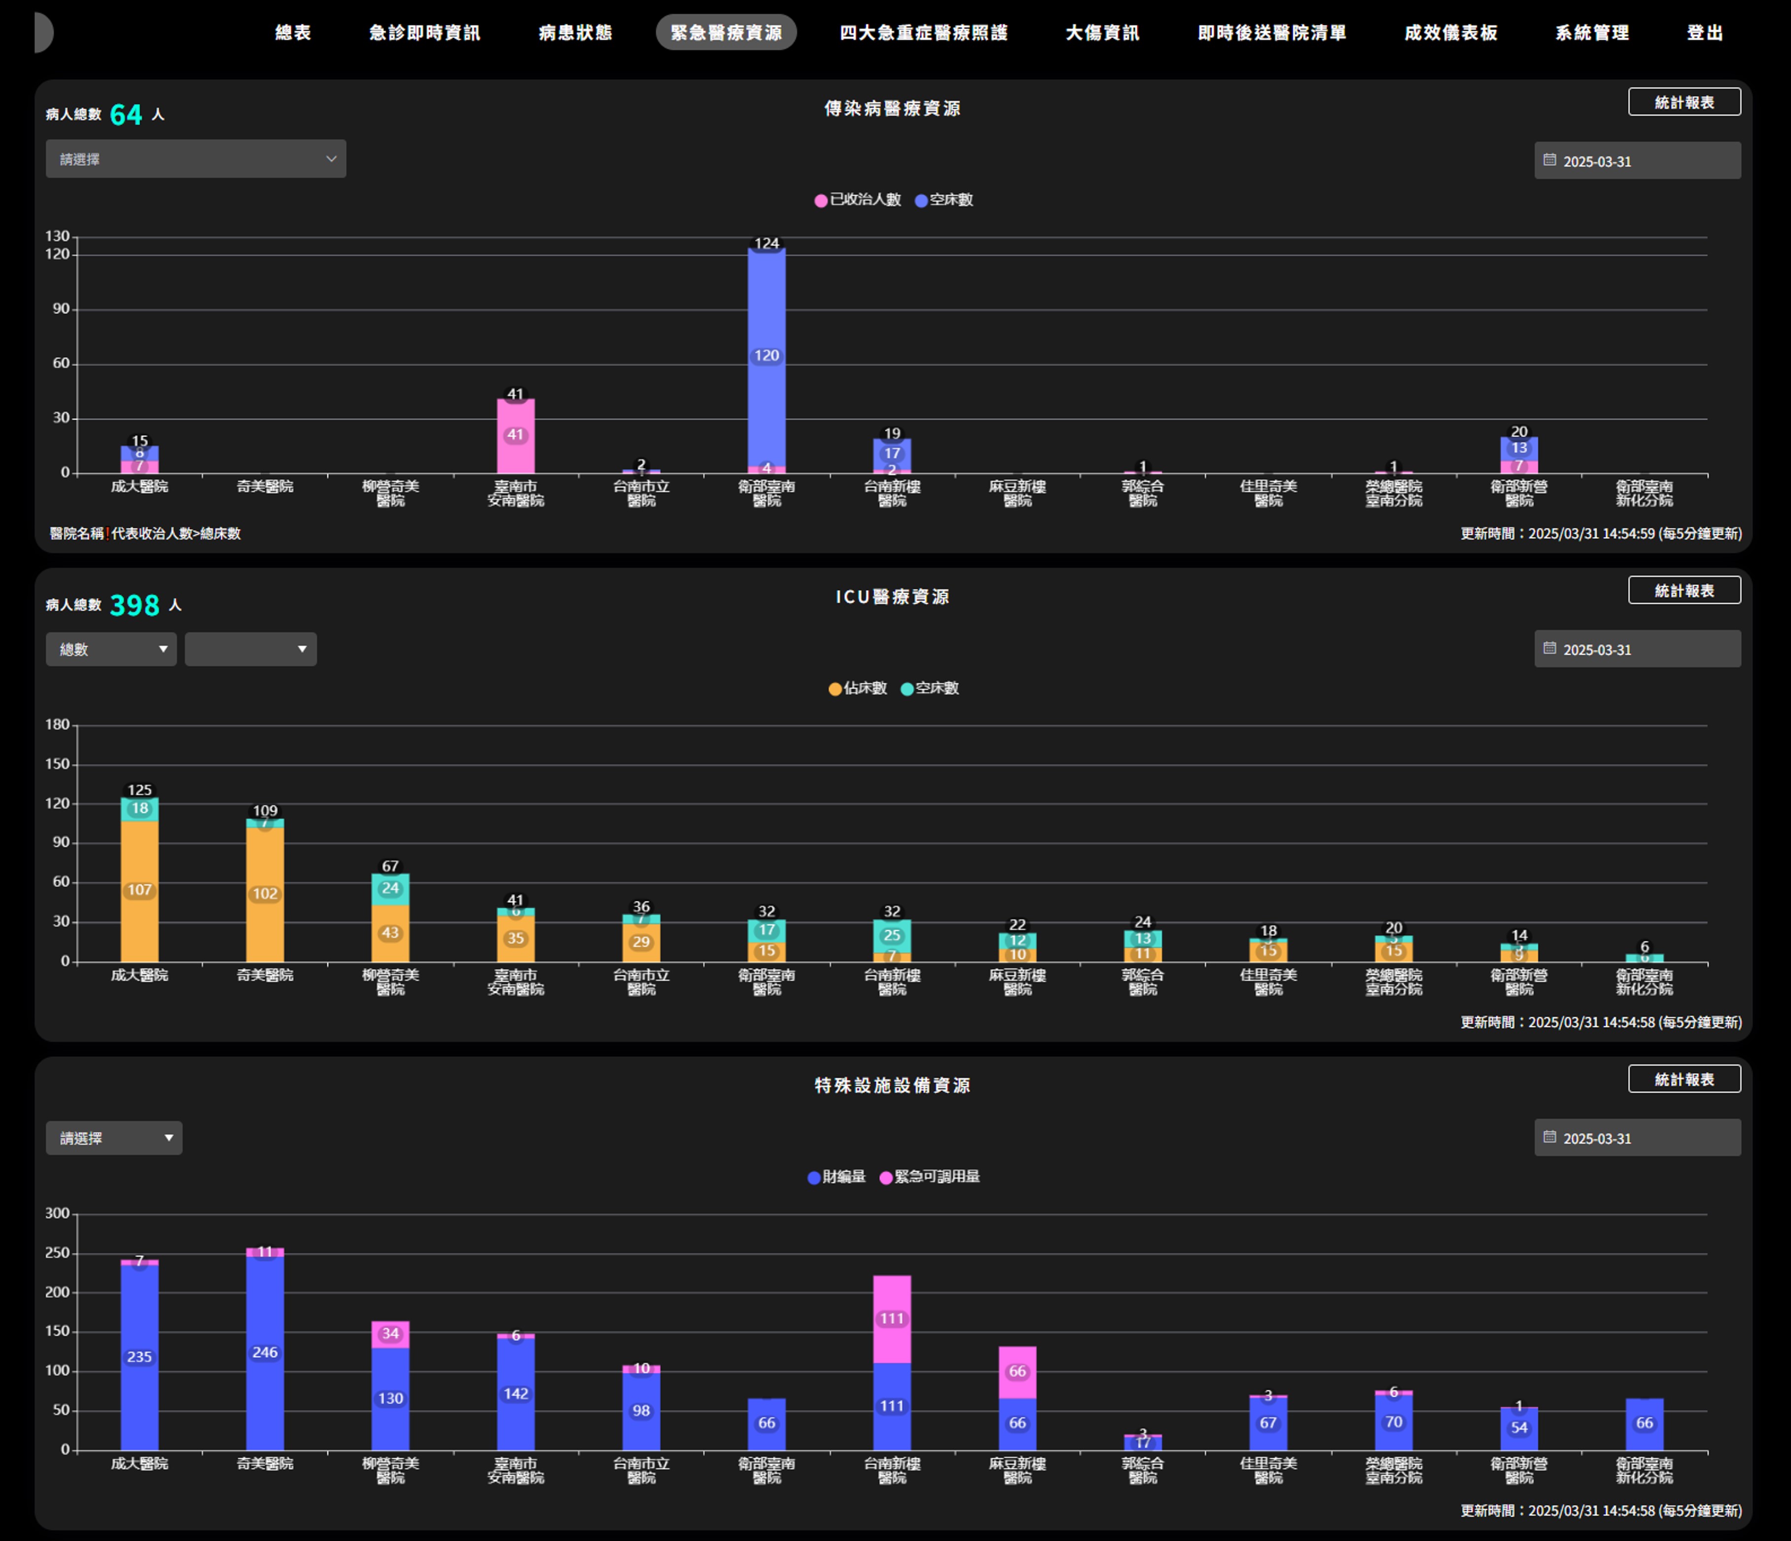Click the calendar icon in the infectious disease date field
The image size is (1791, 1541).
[1550, 160]
